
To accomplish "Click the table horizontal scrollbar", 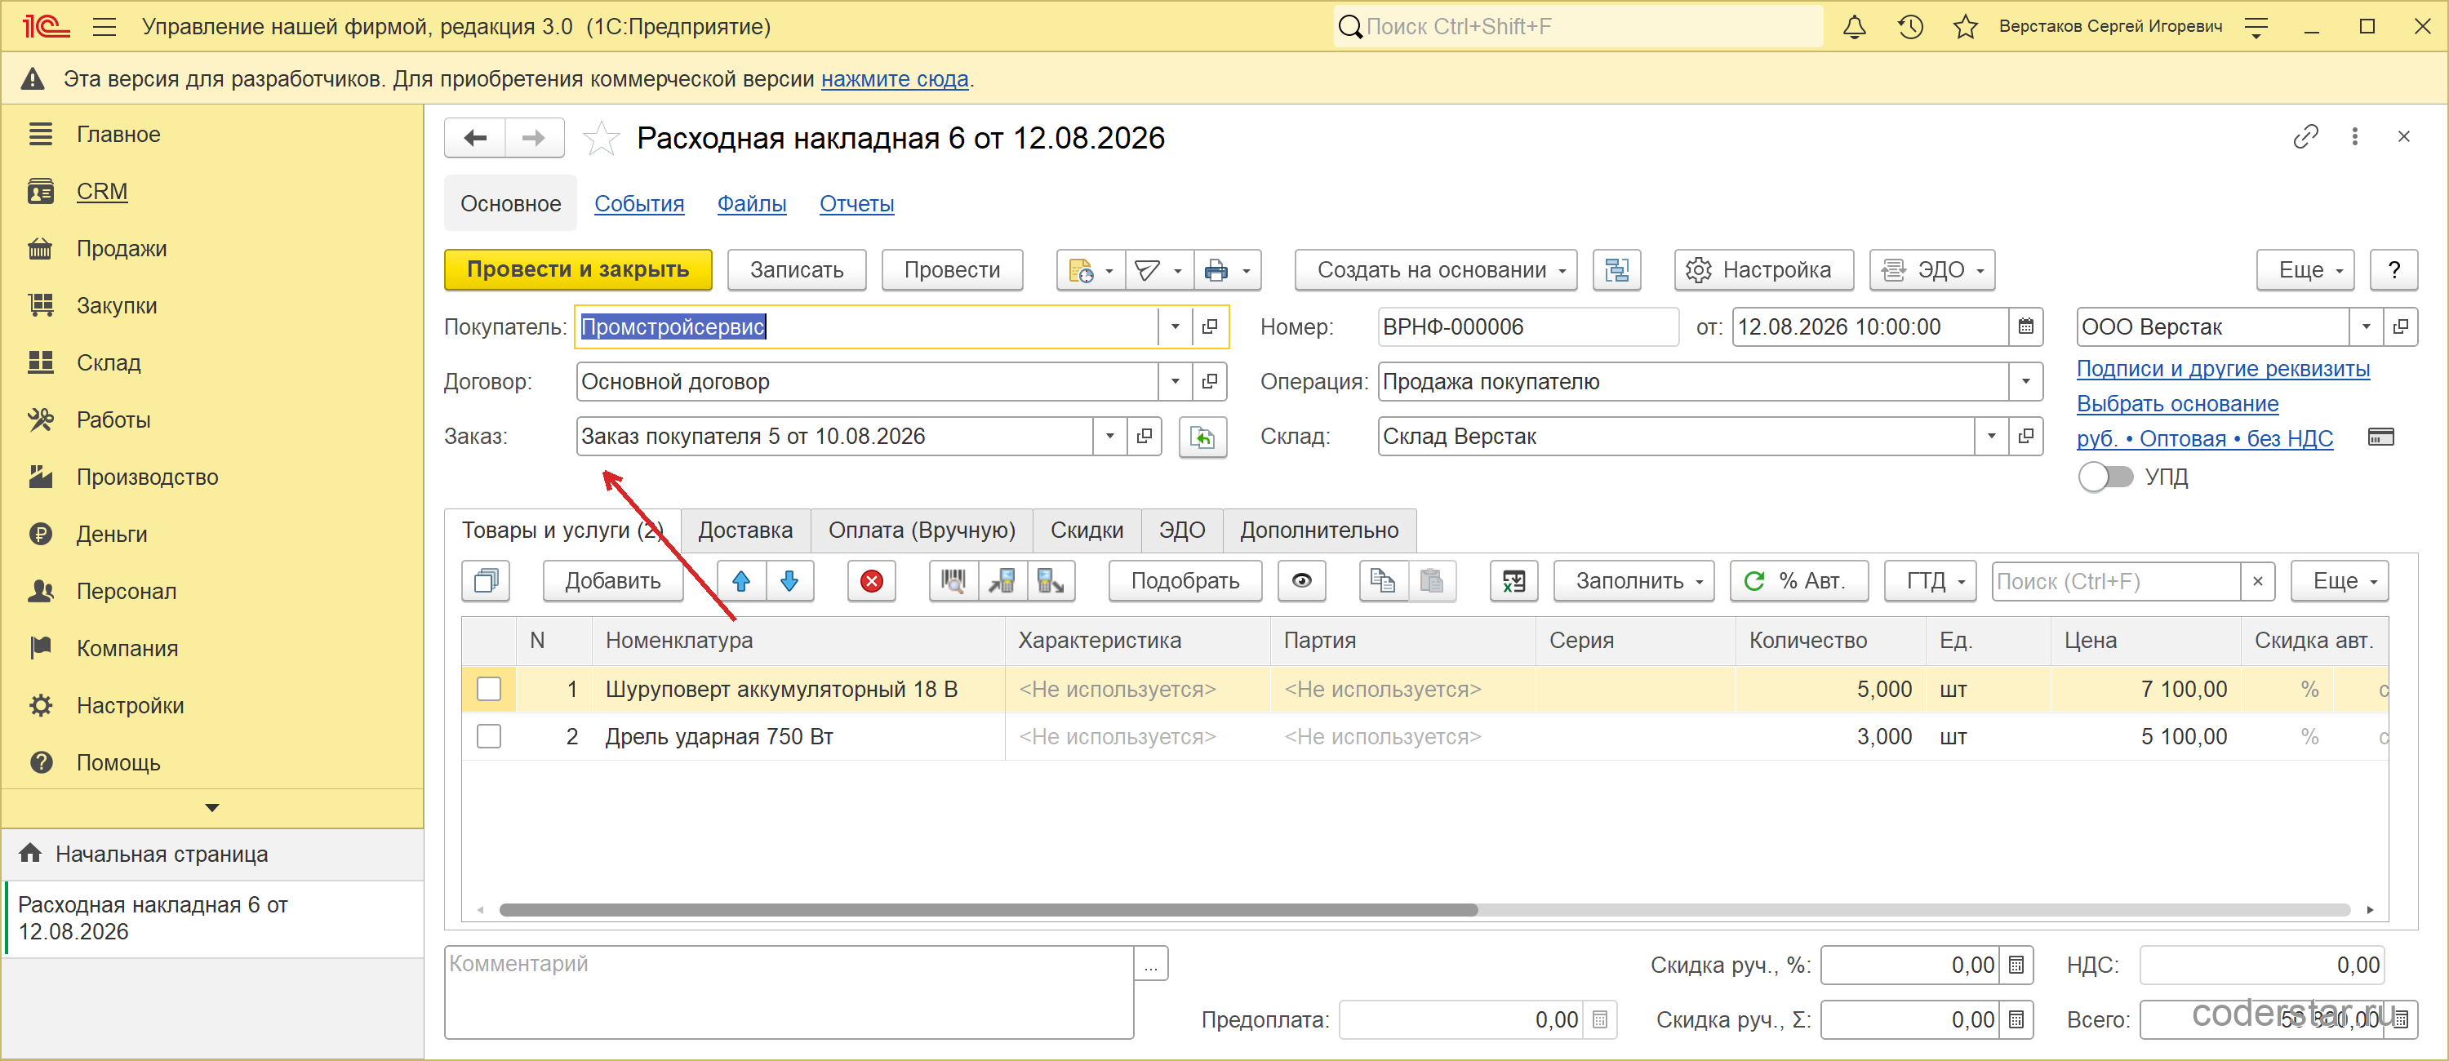I will coord(988,910).
